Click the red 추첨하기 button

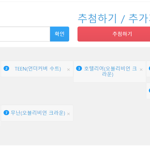[114, 34]
